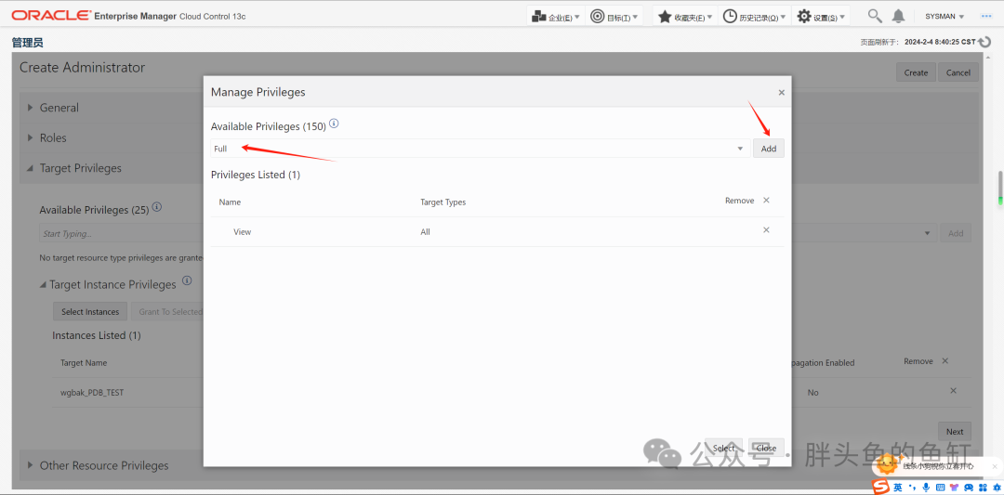Open the SYSMAN user menu

point(945,17)
